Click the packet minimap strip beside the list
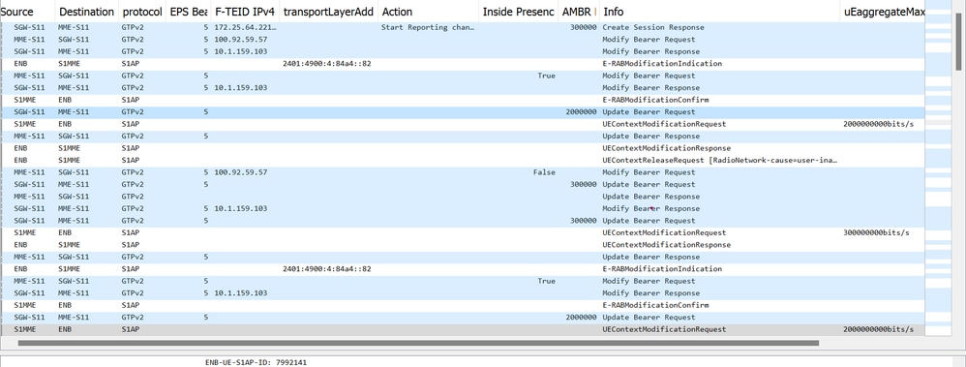The image size is (966, 367). [x=938, y=168]
